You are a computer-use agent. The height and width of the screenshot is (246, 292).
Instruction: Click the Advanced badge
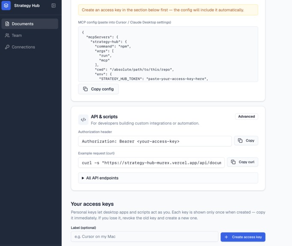point(247,116)
